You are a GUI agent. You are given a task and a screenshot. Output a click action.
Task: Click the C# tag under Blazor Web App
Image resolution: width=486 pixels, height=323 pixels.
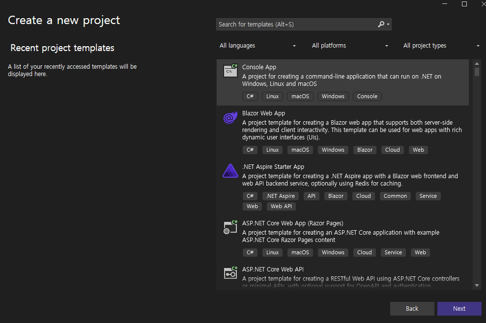tap(250, 150)
